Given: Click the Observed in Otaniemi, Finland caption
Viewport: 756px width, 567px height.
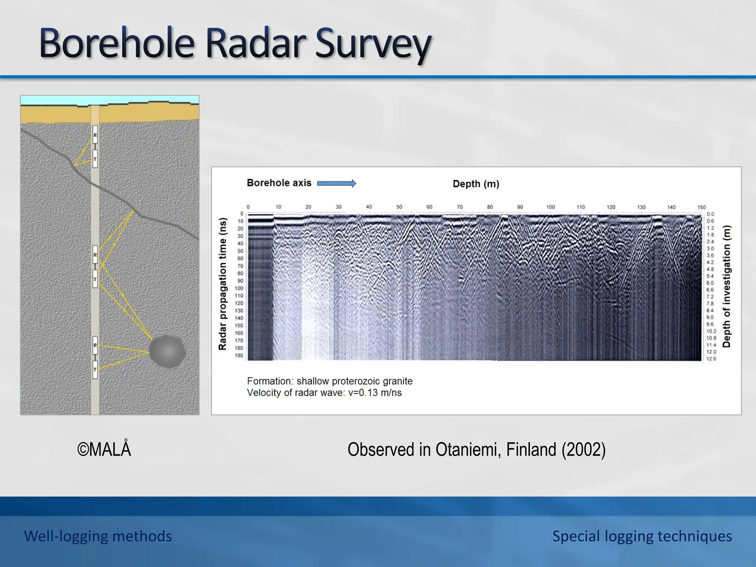Looking at the screenshot, I should click(x=476, y=449).
